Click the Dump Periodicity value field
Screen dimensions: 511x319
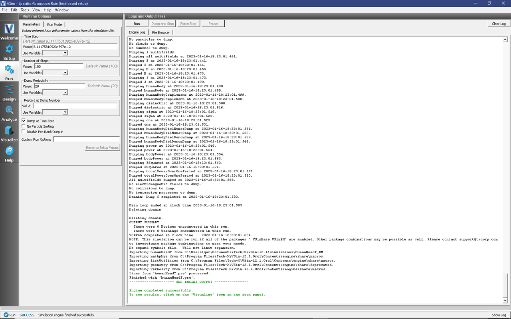[59, 86]
